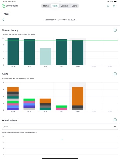
Task: Tap the green segment in 12/17 alerts bar
Action: coord(61,107)
